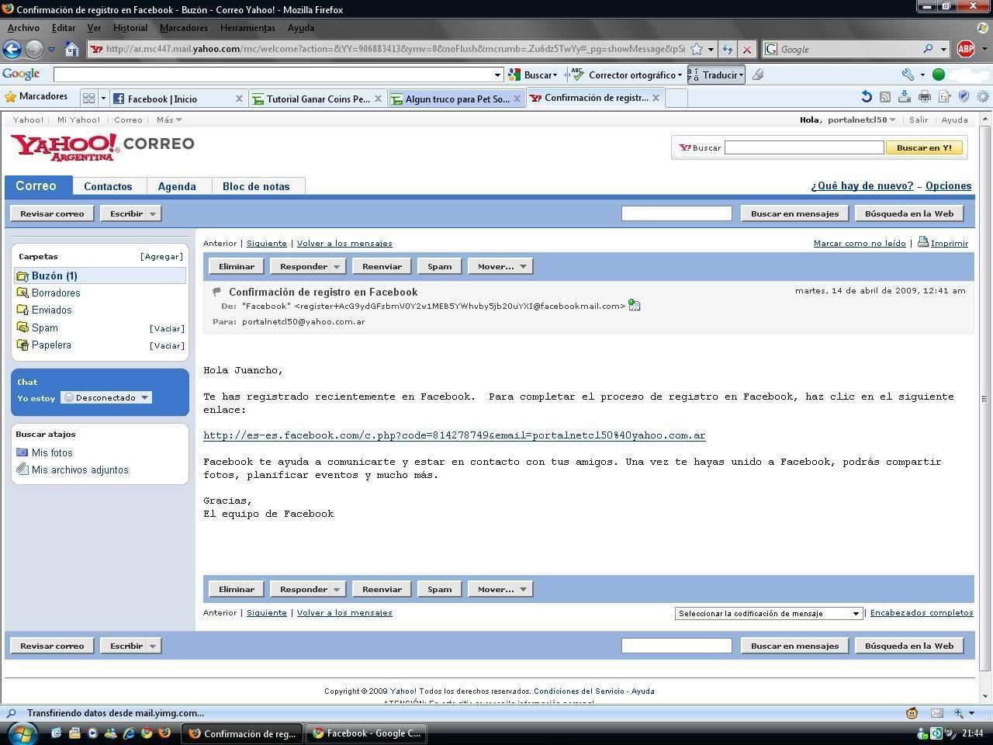
Task: Switch to Tutorial Ganar Coins browser tab
Action: coord(317,99)
